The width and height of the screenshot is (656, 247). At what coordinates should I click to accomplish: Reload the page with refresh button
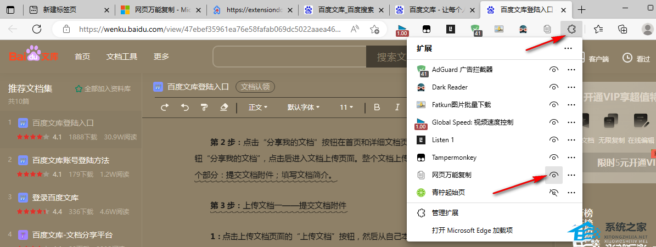point(37,29)
